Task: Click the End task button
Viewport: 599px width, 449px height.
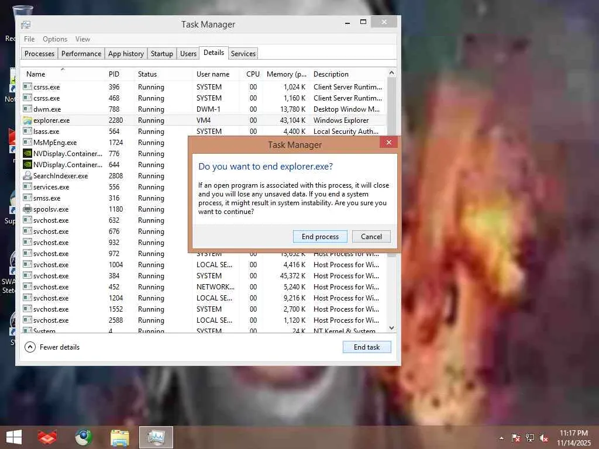Action: (x=367, y=347)
